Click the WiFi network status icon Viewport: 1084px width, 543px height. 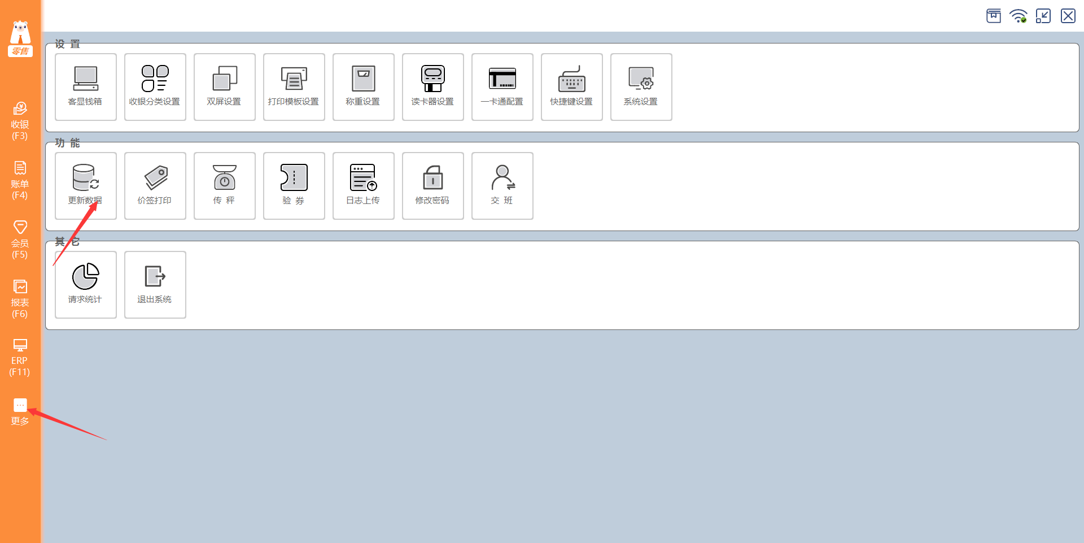(x=1019, y=16)
